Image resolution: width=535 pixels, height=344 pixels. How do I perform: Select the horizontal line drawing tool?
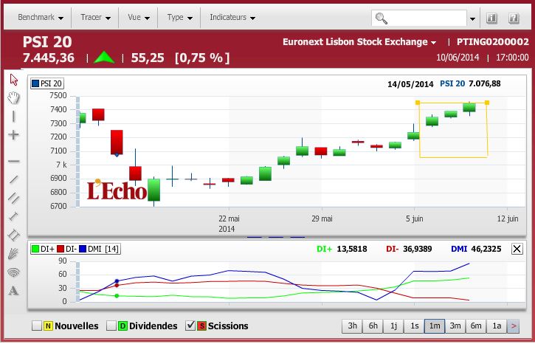[x=13, y=161]
